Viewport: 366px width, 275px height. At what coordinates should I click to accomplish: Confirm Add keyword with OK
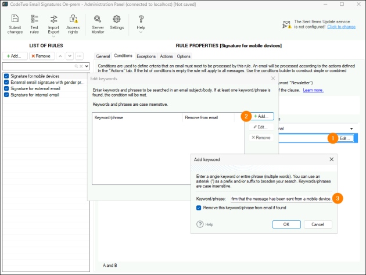pos(286,224)
